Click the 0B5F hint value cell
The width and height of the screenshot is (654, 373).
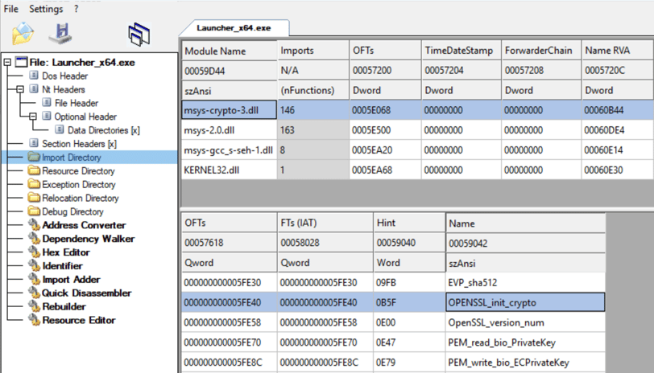410,302
